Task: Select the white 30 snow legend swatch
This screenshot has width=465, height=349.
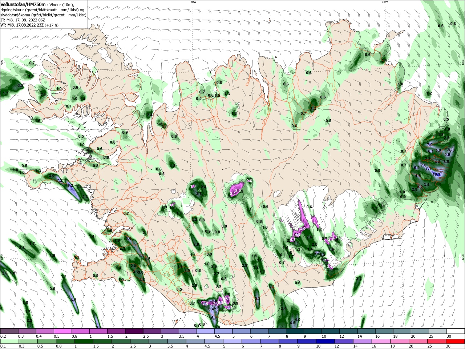Action: pyautogui.click(x=456, y=331)
